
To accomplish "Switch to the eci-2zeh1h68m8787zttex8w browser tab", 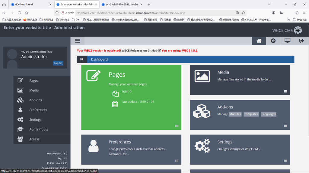I will coord(122,4).
